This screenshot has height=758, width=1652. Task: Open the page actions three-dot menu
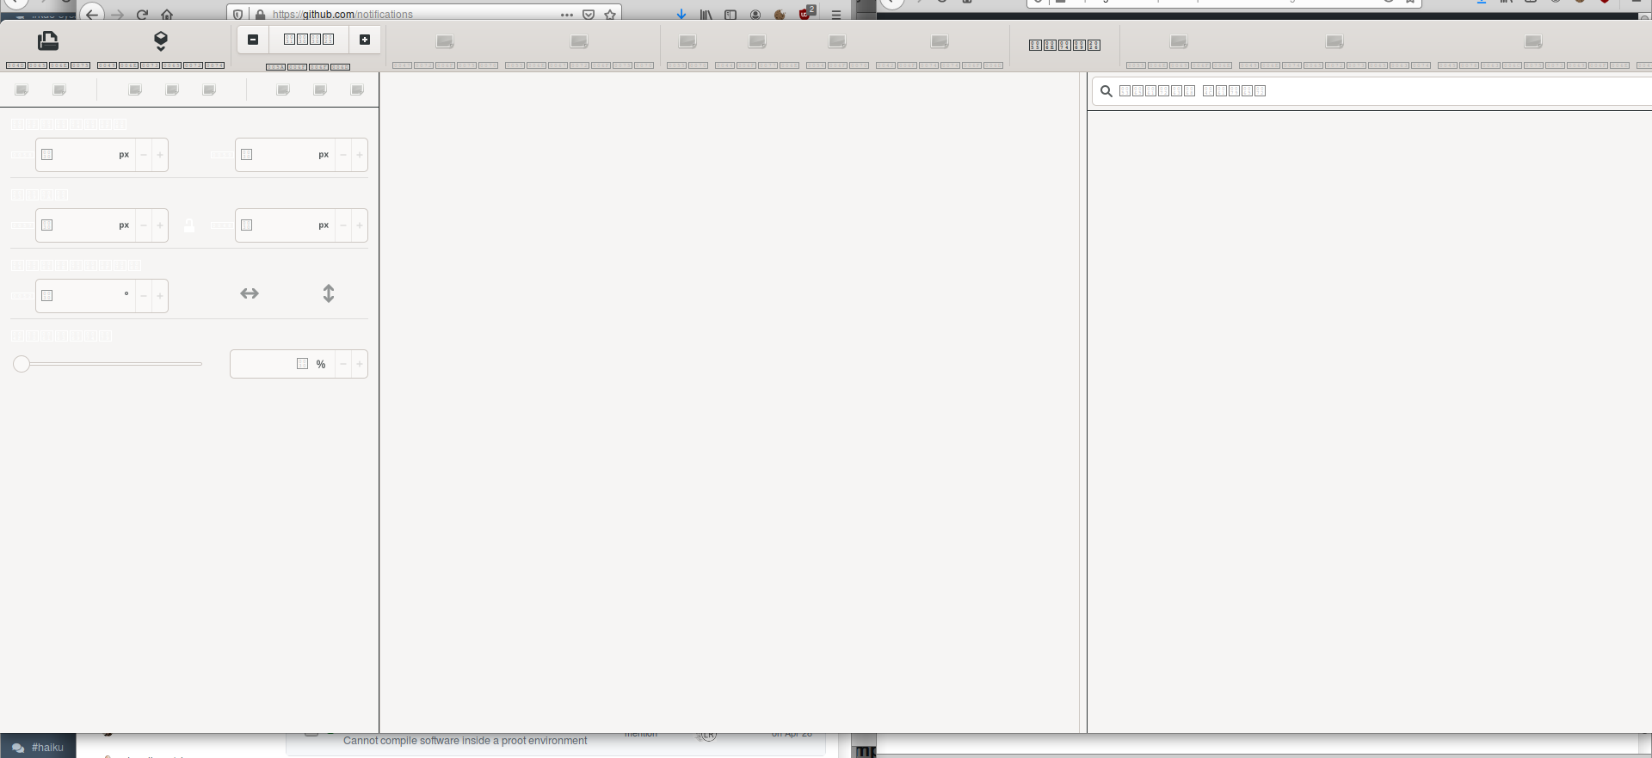tap(567, 15)
